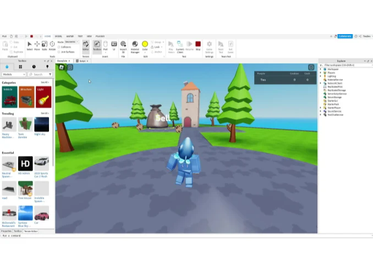
Task: Switch to the AVATAR ribbon tab
Action: click(70, 36)
